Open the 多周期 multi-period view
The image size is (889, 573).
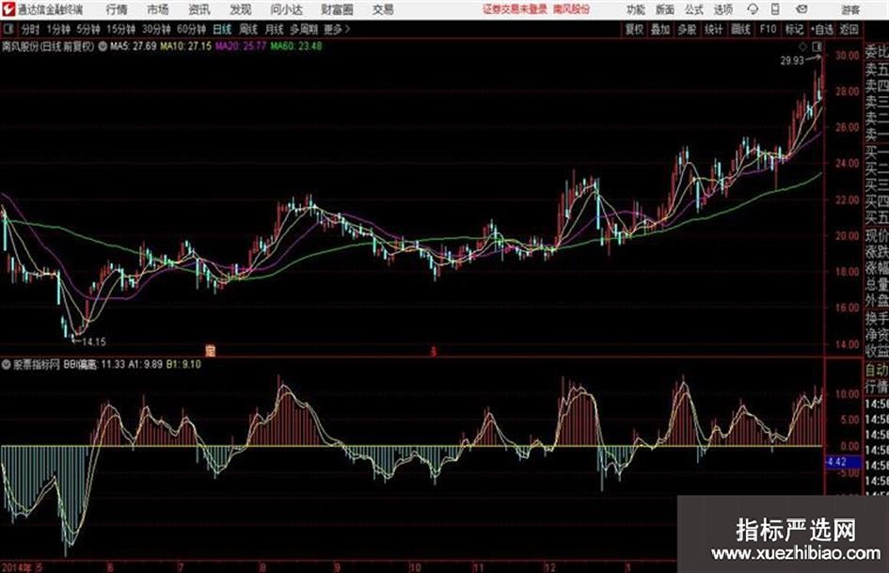304,29
